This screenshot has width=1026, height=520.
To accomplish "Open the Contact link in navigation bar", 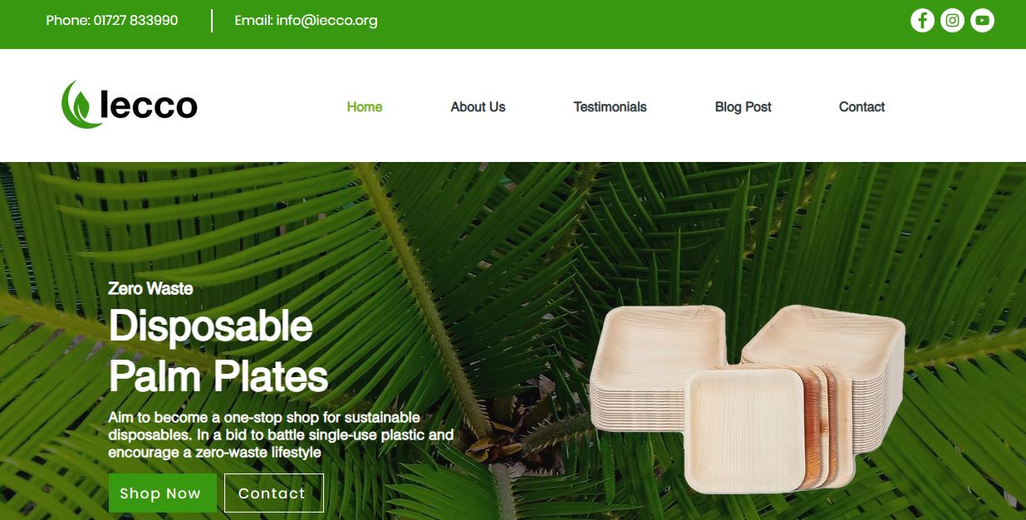I will tap(862, 106).
